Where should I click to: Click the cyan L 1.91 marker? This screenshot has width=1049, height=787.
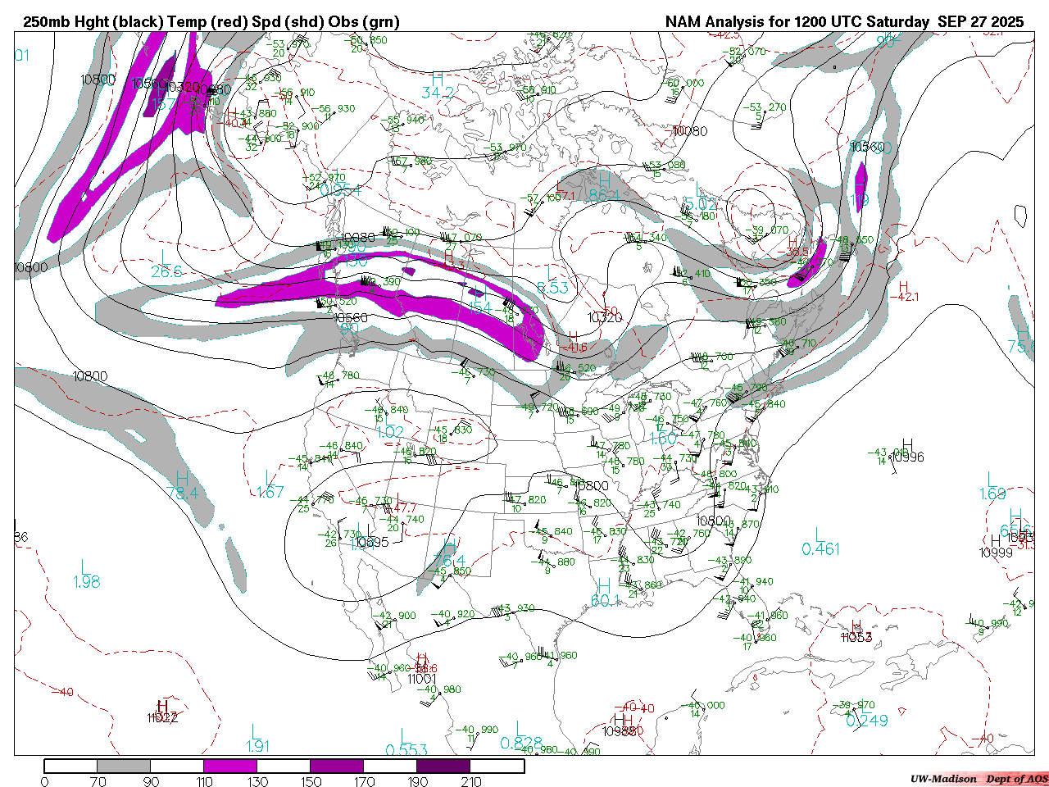[x=257, y=739]
